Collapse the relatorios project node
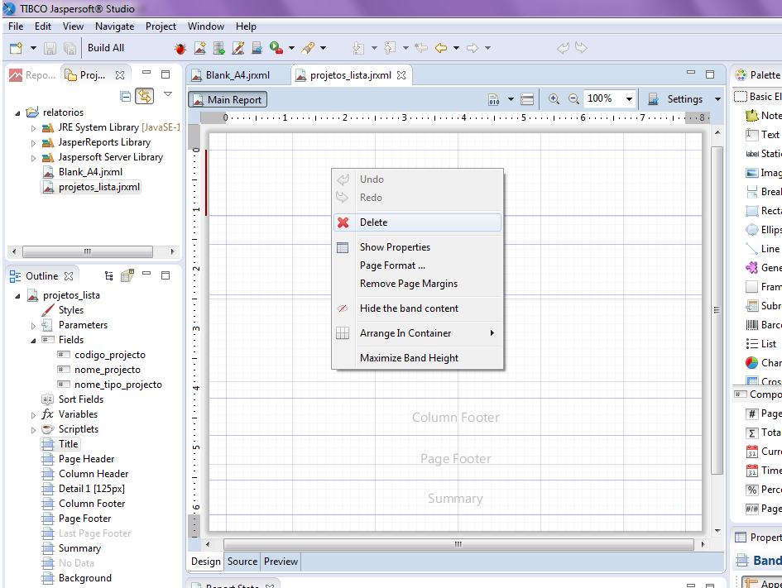The image size is (782, 588). point(18,113)
